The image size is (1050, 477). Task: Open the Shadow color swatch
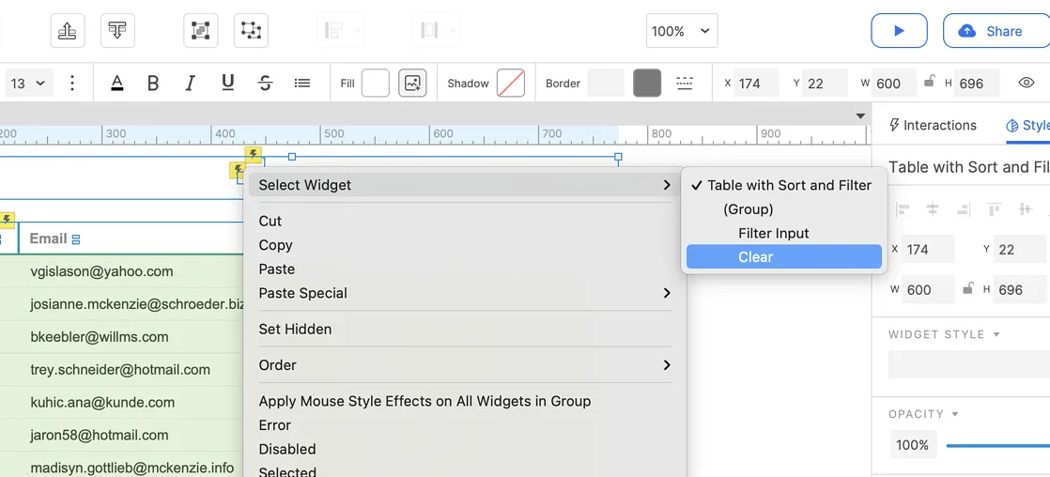click(x=510, y=84)
